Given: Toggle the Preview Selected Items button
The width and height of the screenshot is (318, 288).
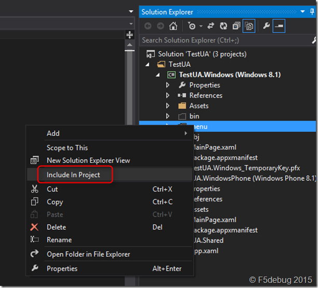Looking at the screenshot, I should (279, 26).
